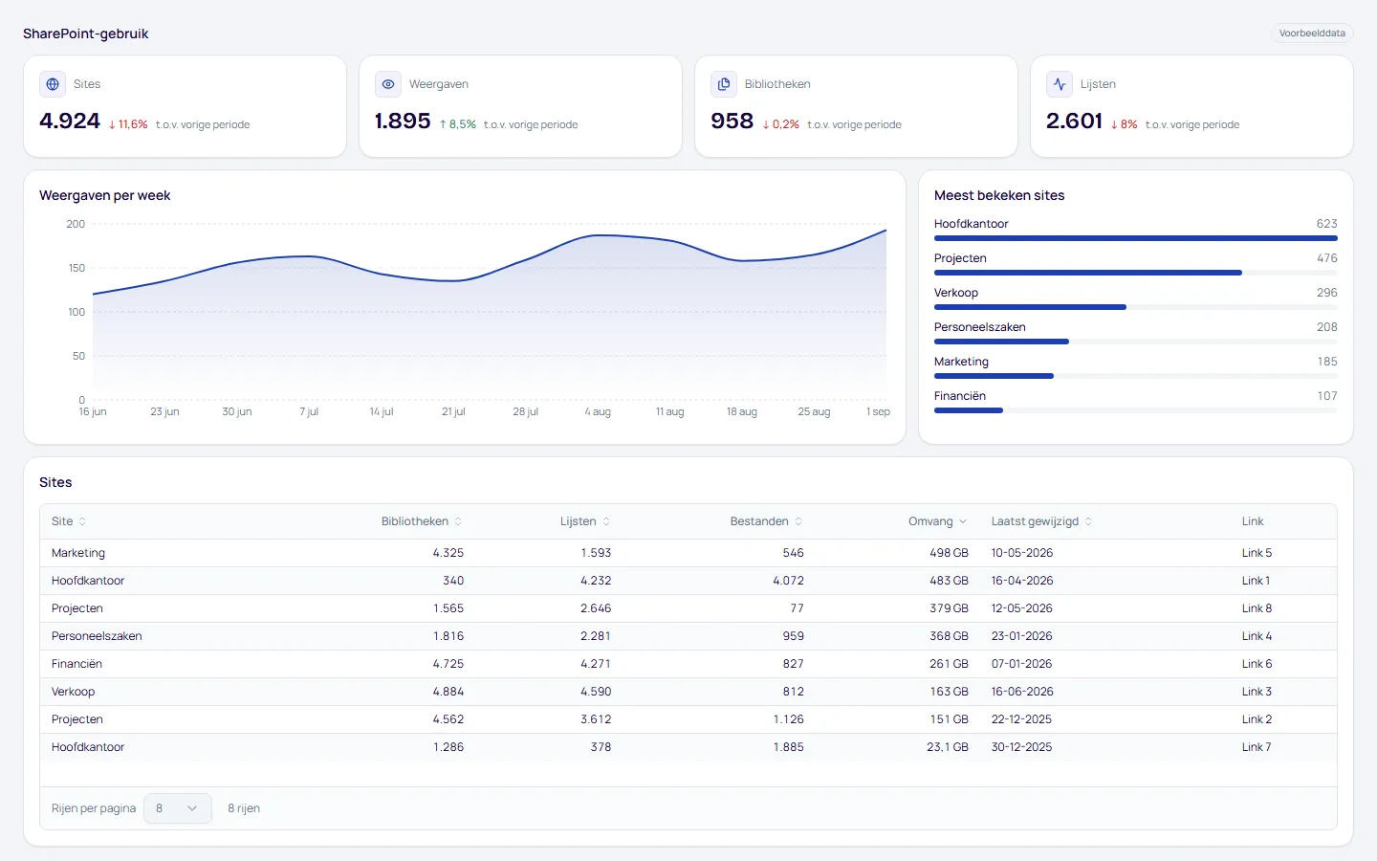Open Link 5 in Marketing row
1377x861 pixels.
click(1257, 553)
